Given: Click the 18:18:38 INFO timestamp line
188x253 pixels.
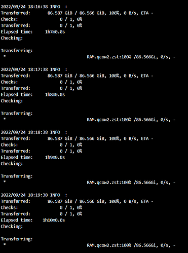Looking at the screenshot, I should click(x=34, y=132).
